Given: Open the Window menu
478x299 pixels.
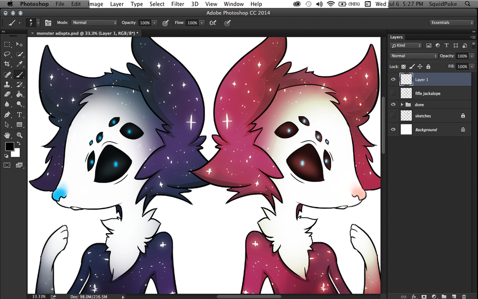Looking at the screenshot, I should pos(234,4).
